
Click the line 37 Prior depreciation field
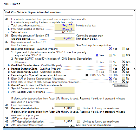tap(64, 105)
